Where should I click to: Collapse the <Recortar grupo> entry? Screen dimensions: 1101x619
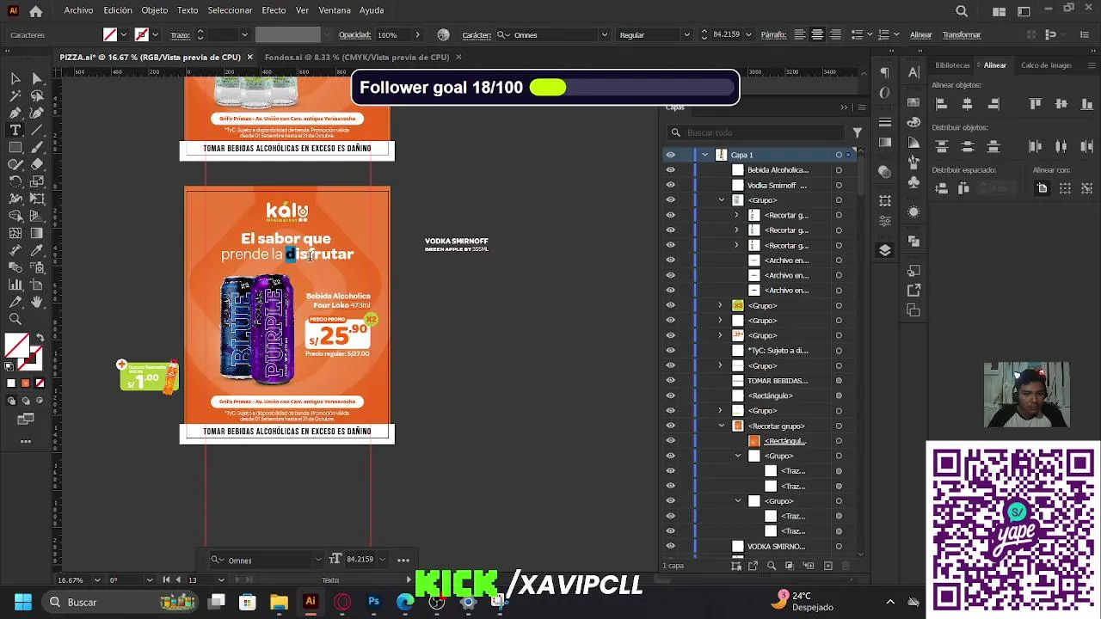[x=722, y=426]
